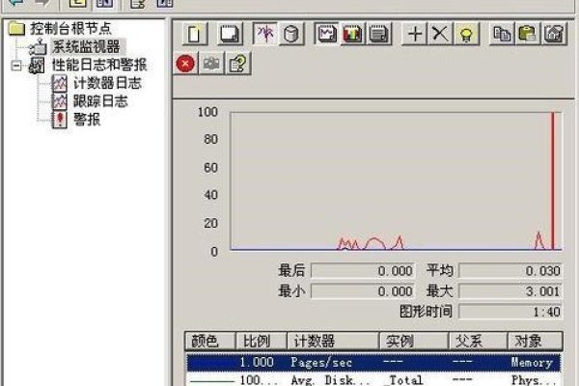The height and width of the screenshot is (386, 579).
Task: Select the Pages/sec counter row
Action: pos(373,363)
